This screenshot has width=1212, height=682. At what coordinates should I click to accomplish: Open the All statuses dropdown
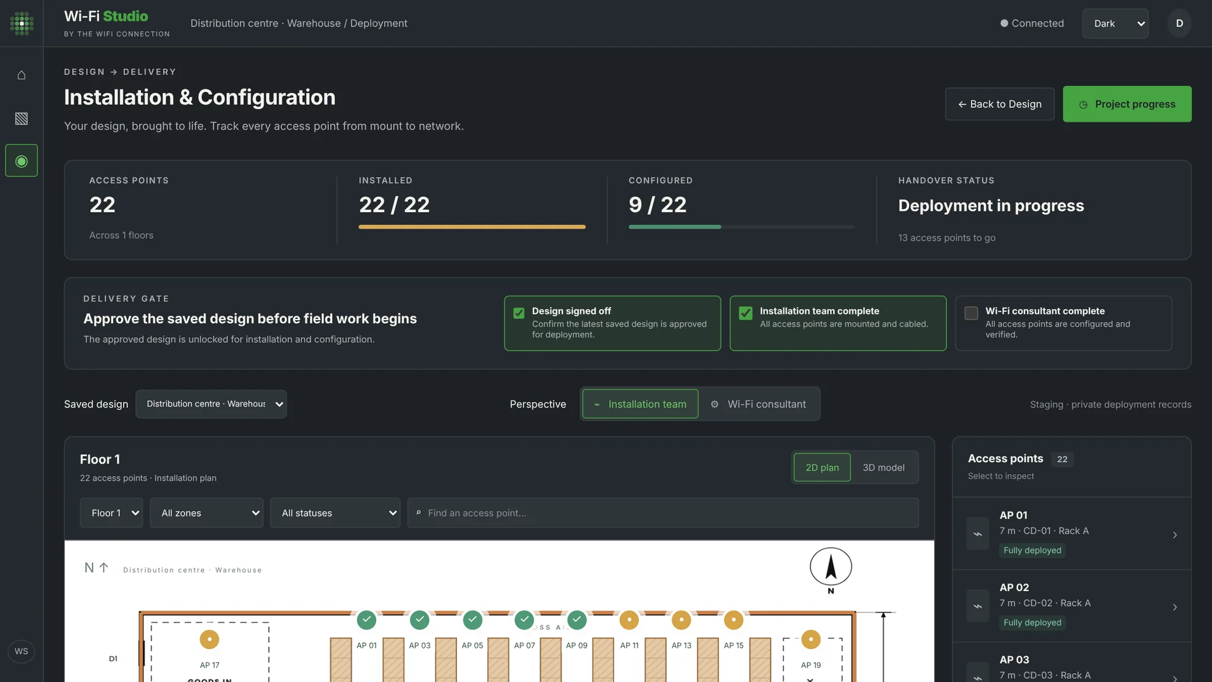[x=335, y=513]
